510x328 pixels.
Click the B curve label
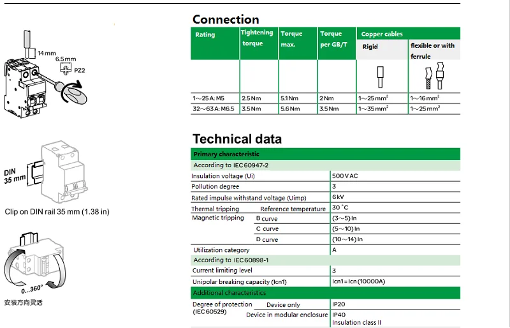point(266,218)
